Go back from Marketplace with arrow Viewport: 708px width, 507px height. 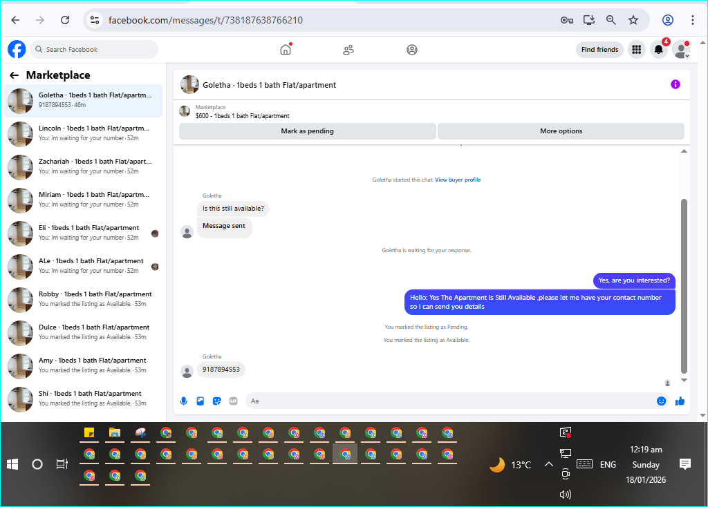click(15, 75)
